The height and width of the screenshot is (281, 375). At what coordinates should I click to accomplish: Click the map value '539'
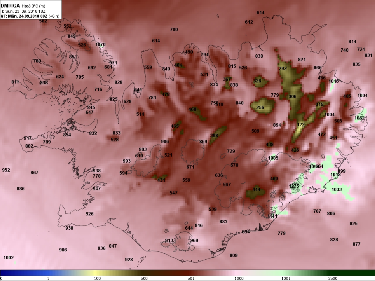point(213,209)
